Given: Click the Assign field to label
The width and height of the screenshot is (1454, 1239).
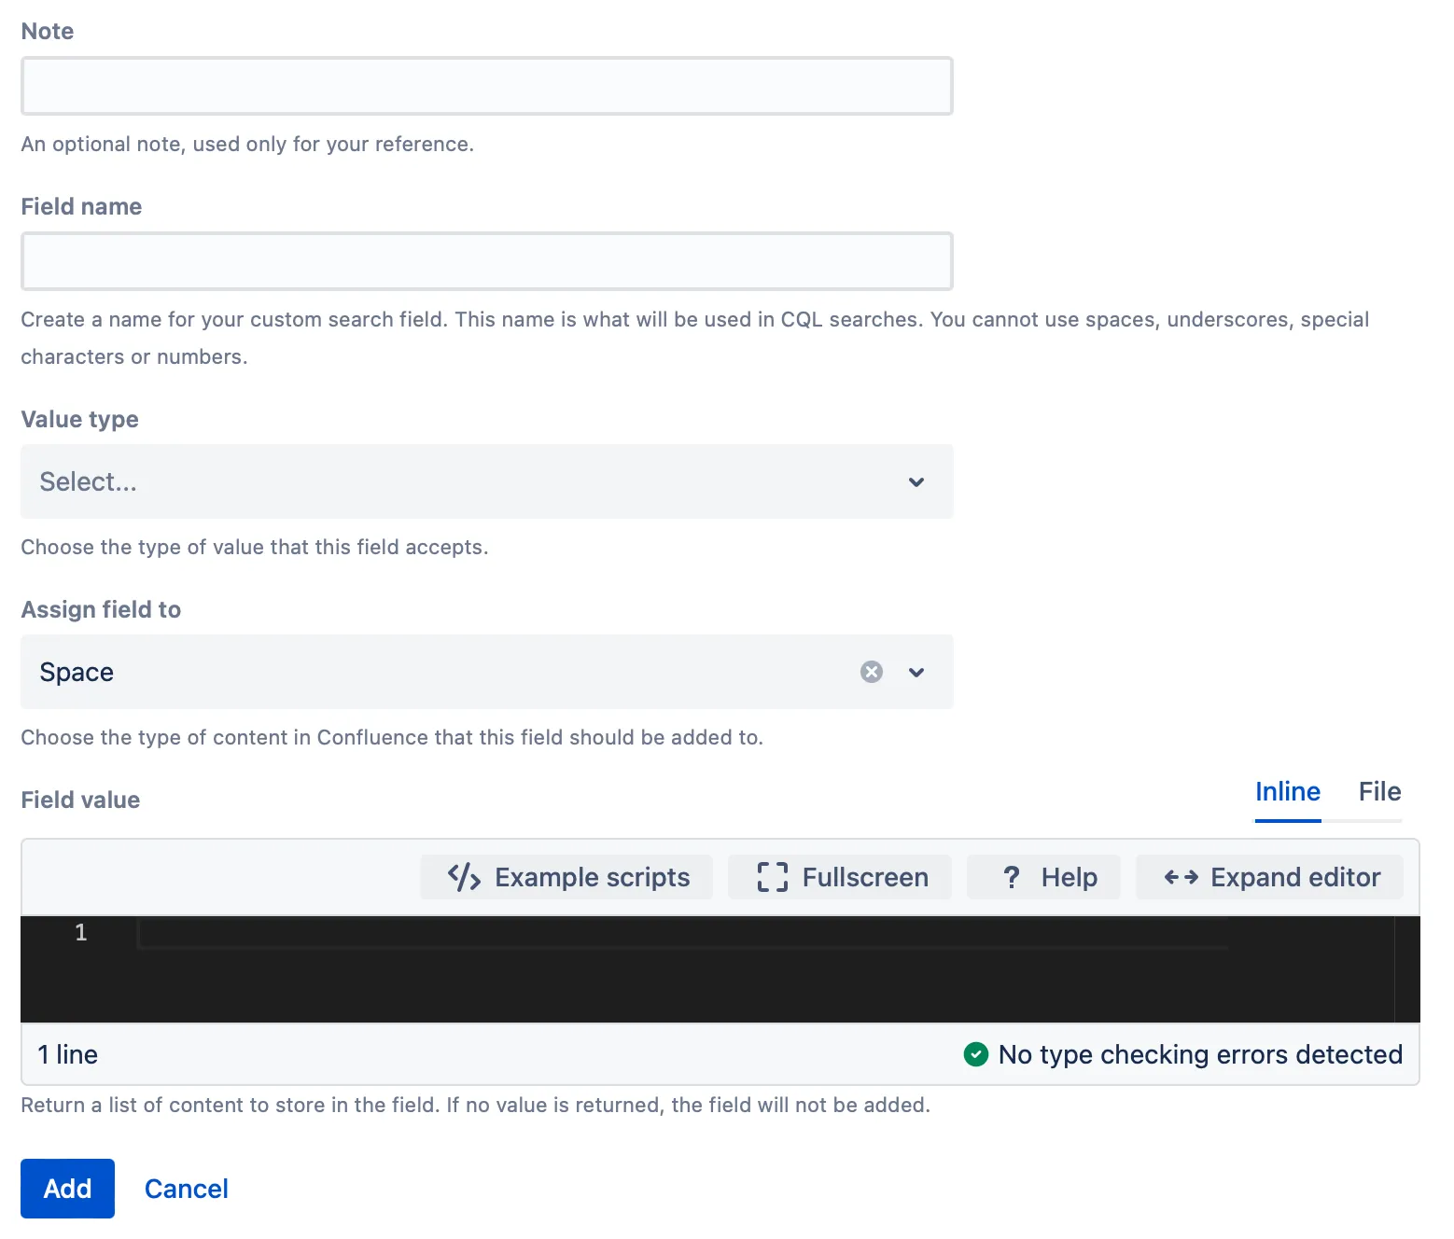Looking at the screenshot, I should pos(101,609).
